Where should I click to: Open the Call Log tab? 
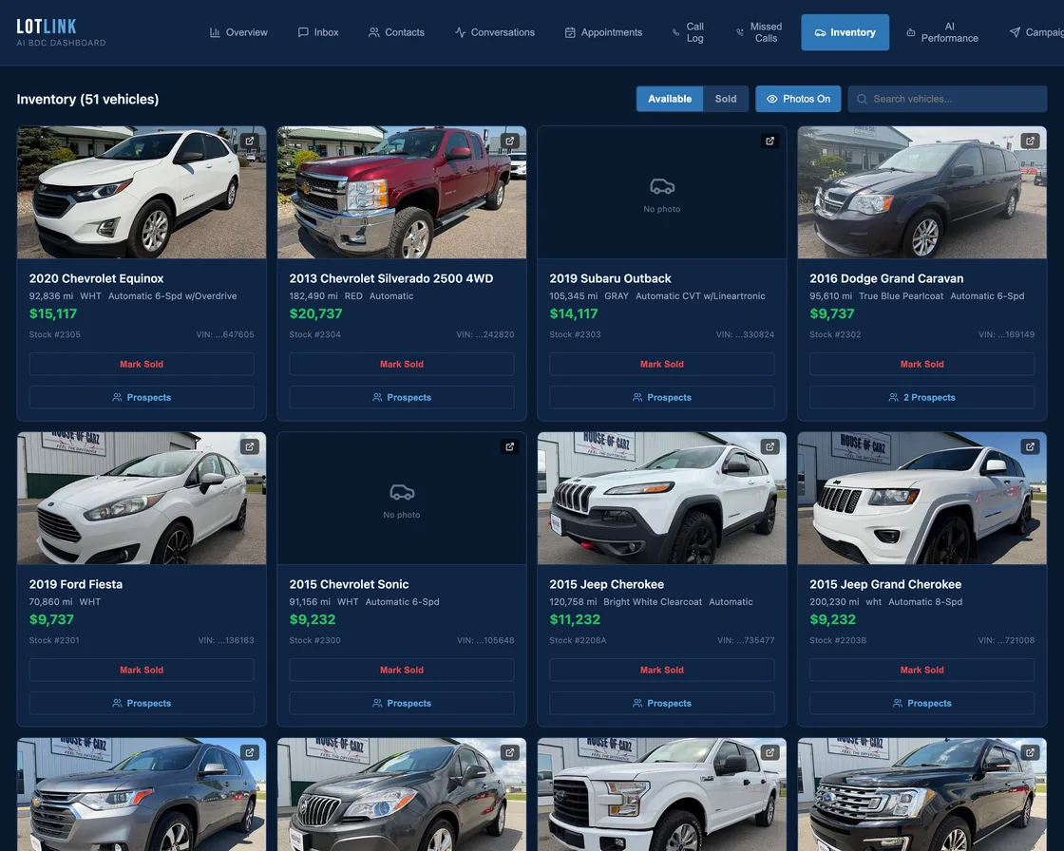point(688,32)
